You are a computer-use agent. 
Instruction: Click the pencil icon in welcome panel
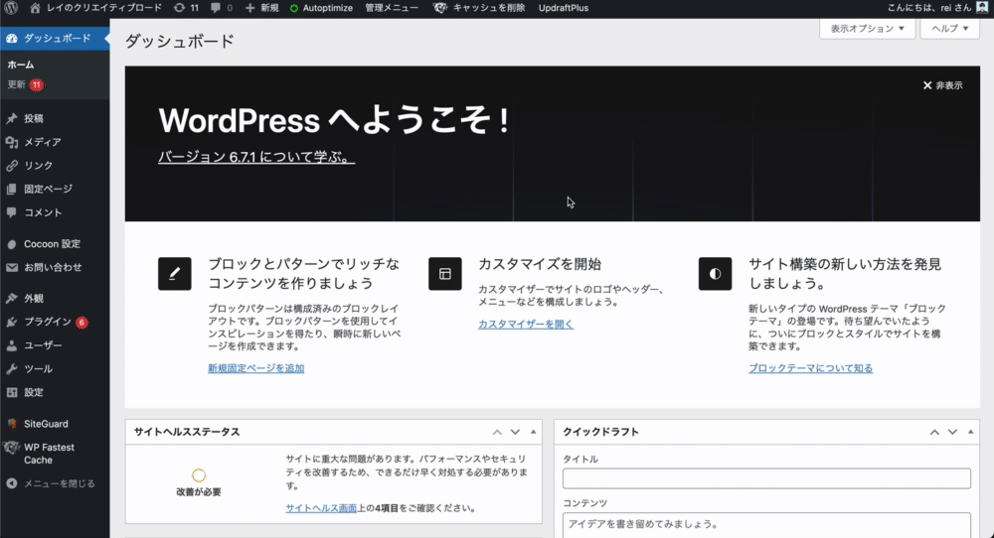pyautogui.click(x=175, y=273)
